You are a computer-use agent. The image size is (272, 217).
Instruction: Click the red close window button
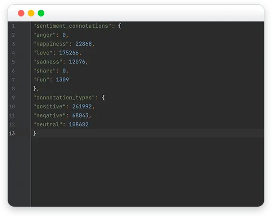[x=21, y=13]
